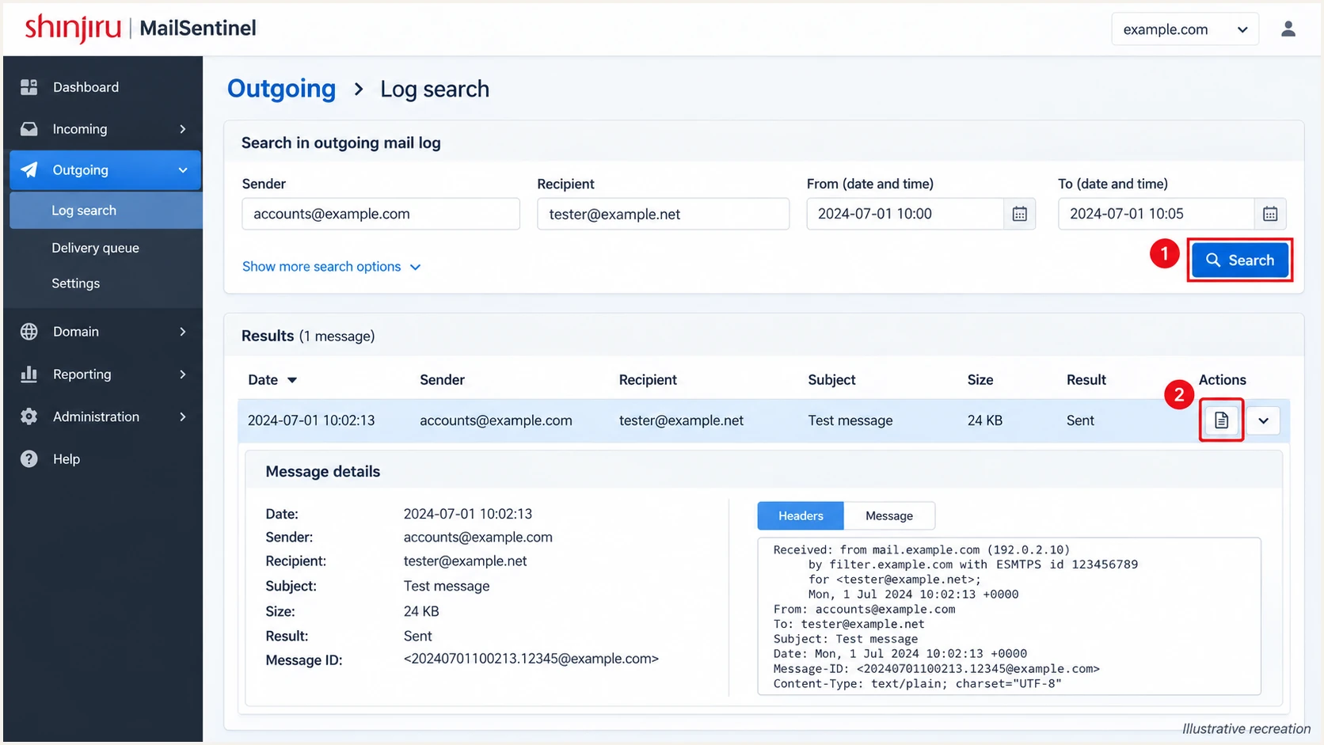Select the Headers tab

[801, 515]
